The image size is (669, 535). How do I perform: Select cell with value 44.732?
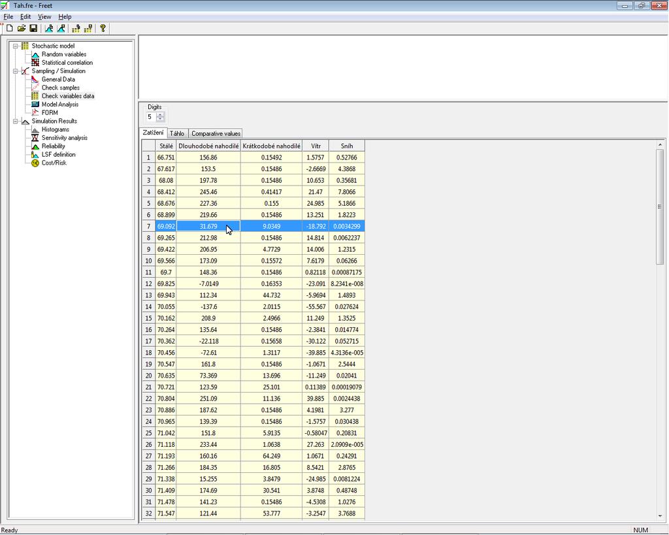click(x=271, y=295)
